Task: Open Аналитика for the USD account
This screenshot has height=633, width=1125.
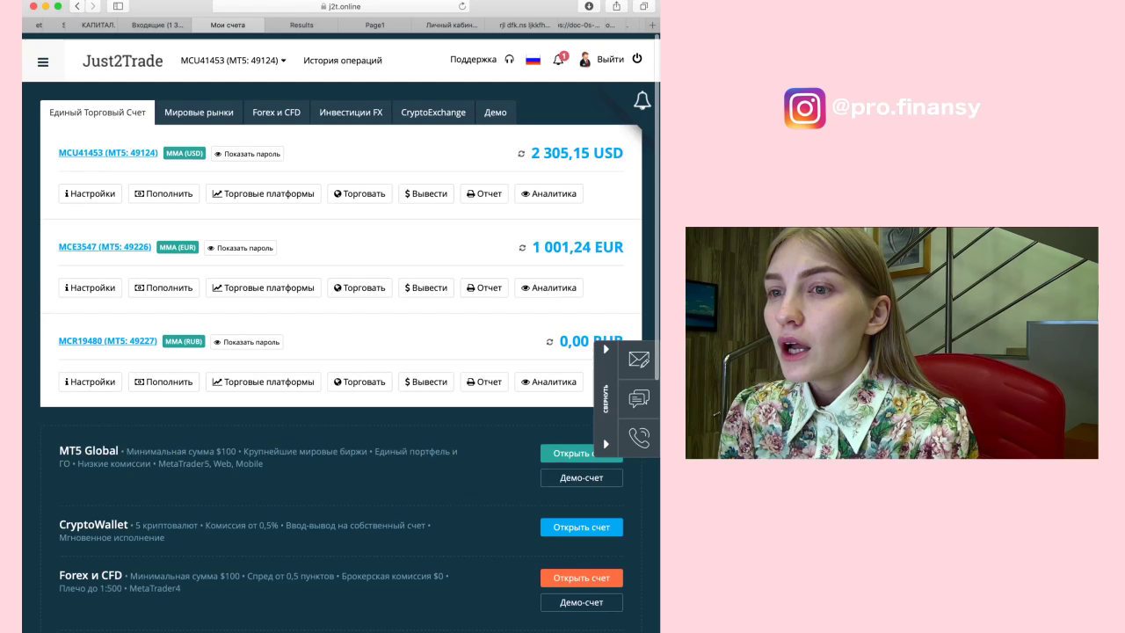Action: pos(548,193)
